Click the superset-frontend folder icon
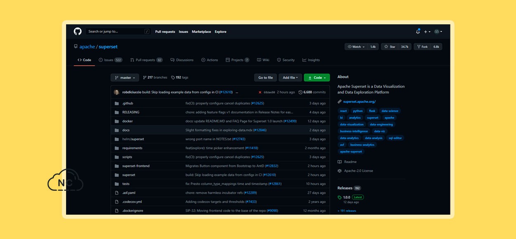The width and height of the screenshot is (516, 239). (117, 166)
